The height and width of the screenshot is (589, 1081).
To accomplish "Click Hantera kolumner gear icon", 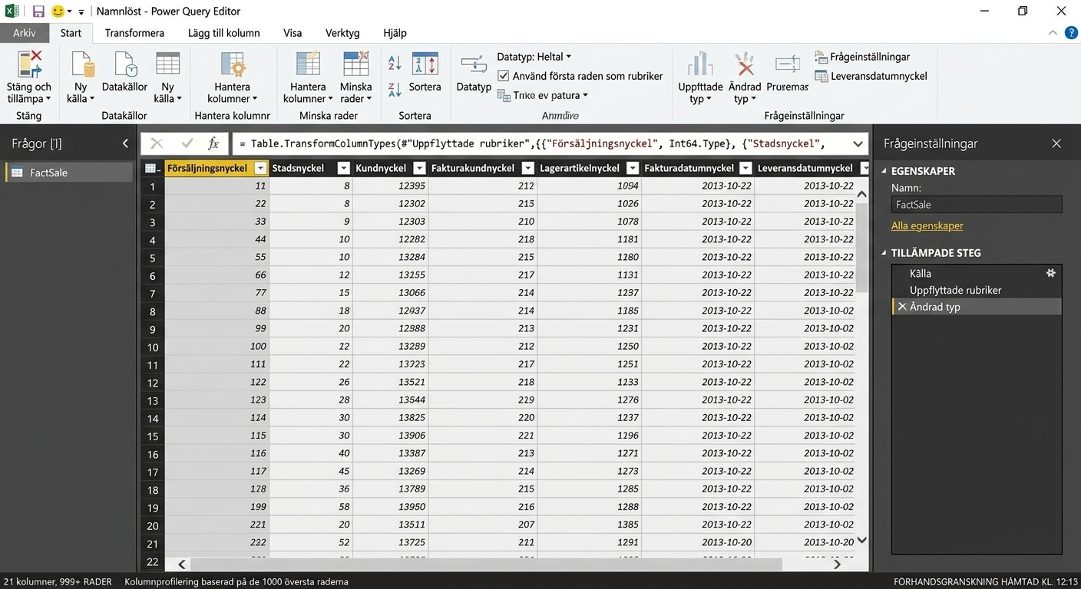I will [232, 64].
